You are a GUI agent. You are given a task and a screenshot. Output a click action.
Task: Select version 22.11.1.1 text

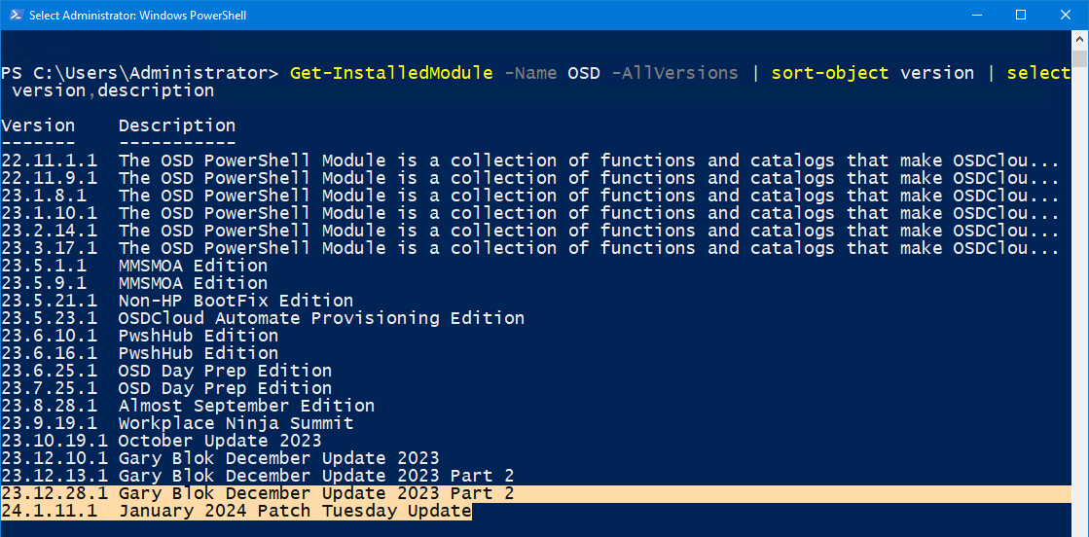pos(50,161)
